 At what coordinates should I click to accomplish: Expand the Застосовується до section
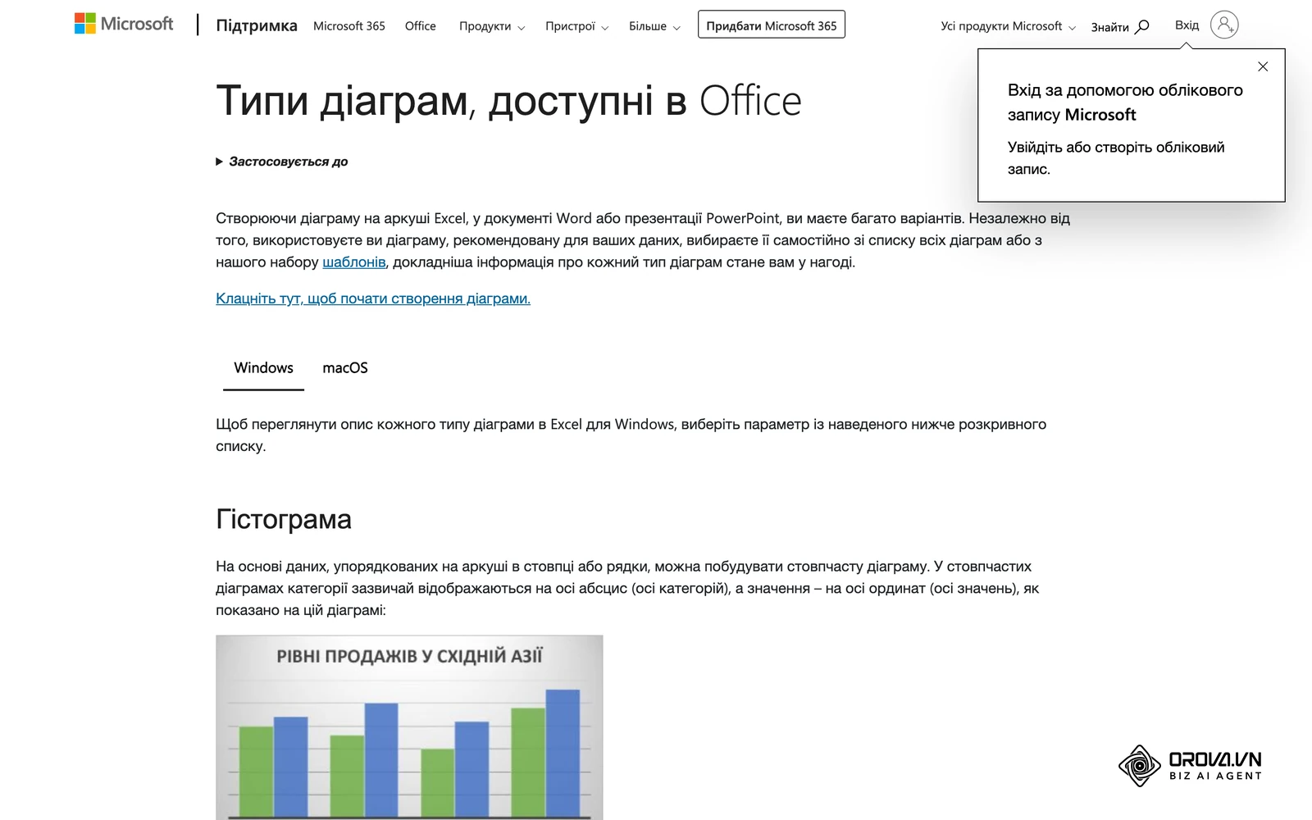coord(282,162)
